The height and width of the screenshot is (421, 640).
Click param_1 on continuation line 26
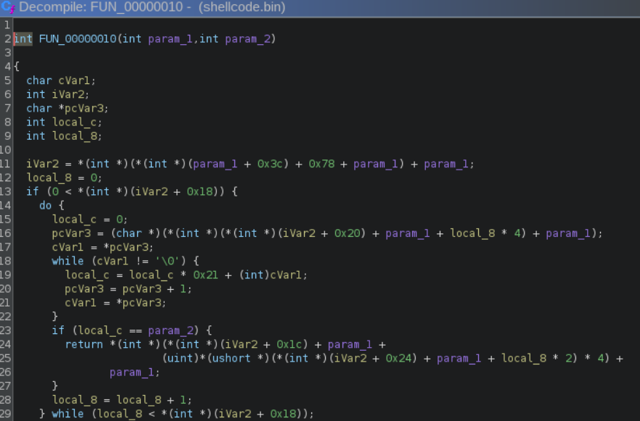tap(131, 372)
